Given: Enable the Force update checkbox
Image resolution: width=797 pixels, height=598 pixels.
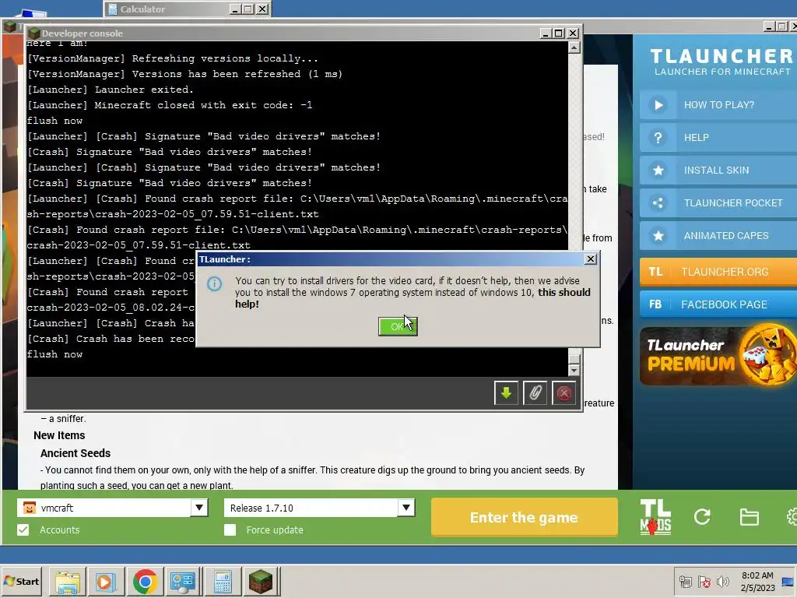Looking at the screenshot, I should [x=230, y=529].
